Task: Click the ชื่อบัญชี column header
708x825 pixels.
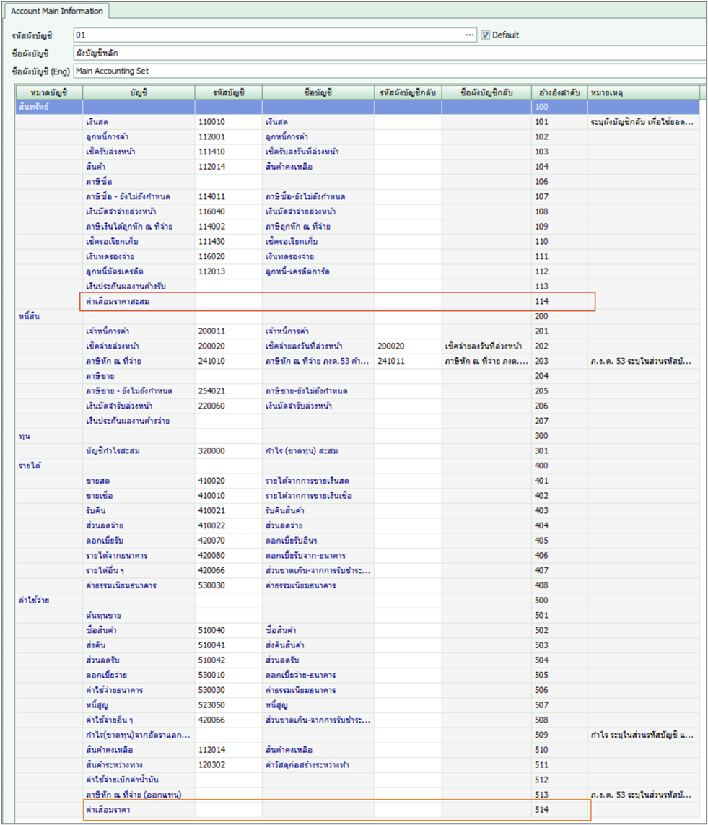Action: (318, 92)
